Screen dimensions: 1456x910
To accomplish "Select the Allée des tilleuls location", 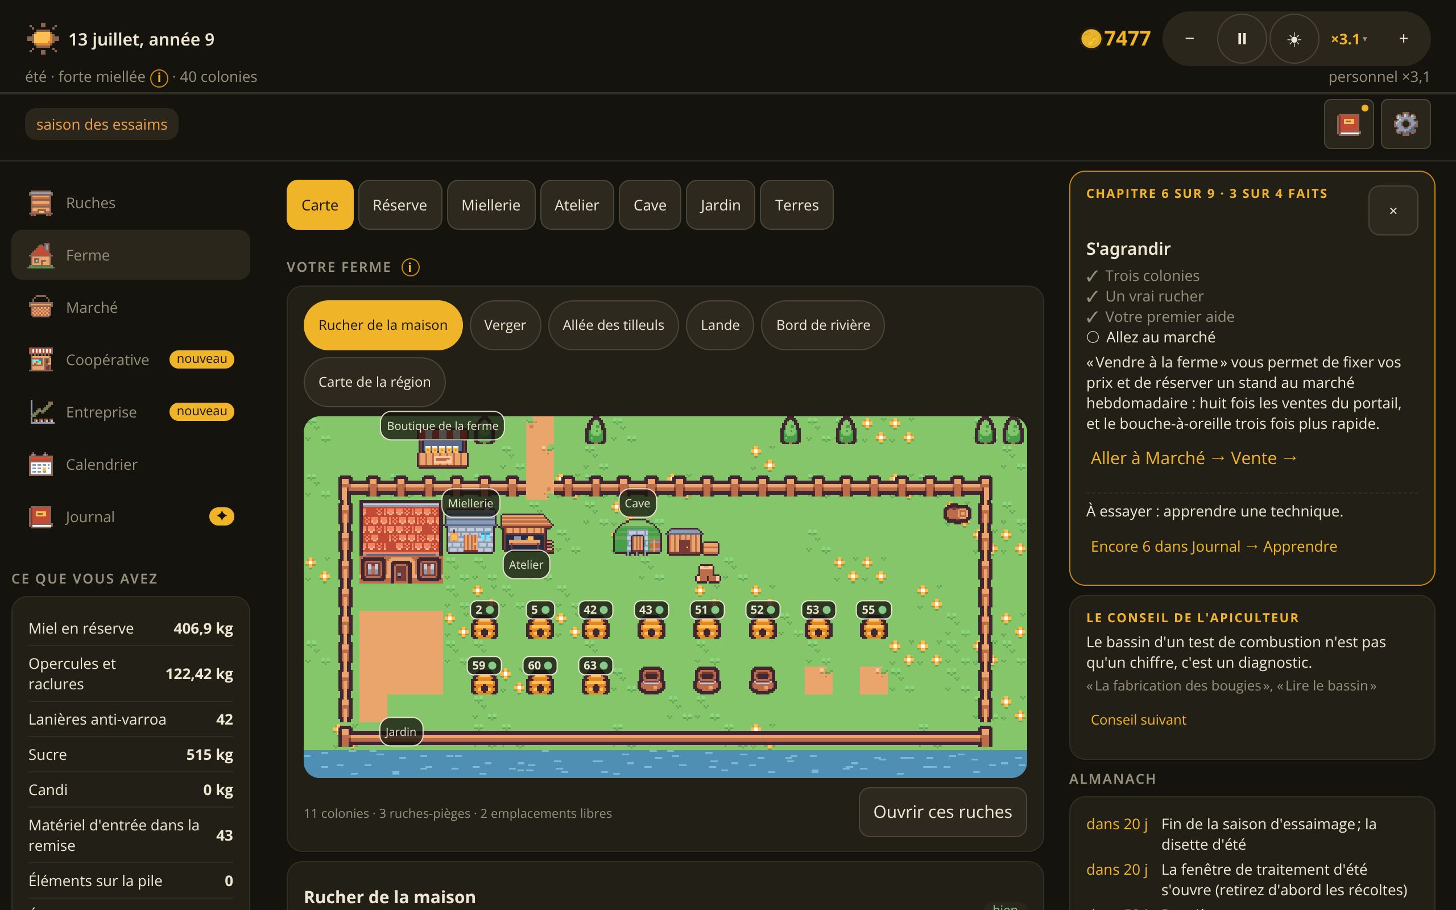I will tap(613, 325).
